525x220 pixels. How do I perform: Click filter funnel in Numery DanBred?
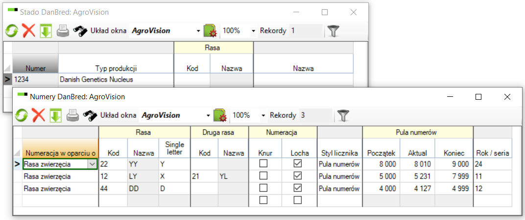click(343, 115)
